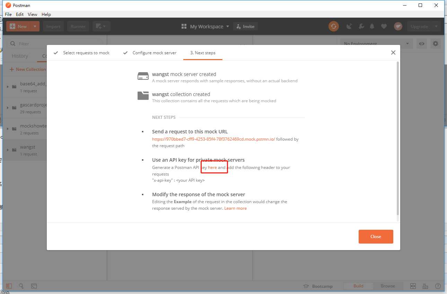This screenshot has height=294, width=447.
Task: Open the Postman console icon
Action: point(34,286)
